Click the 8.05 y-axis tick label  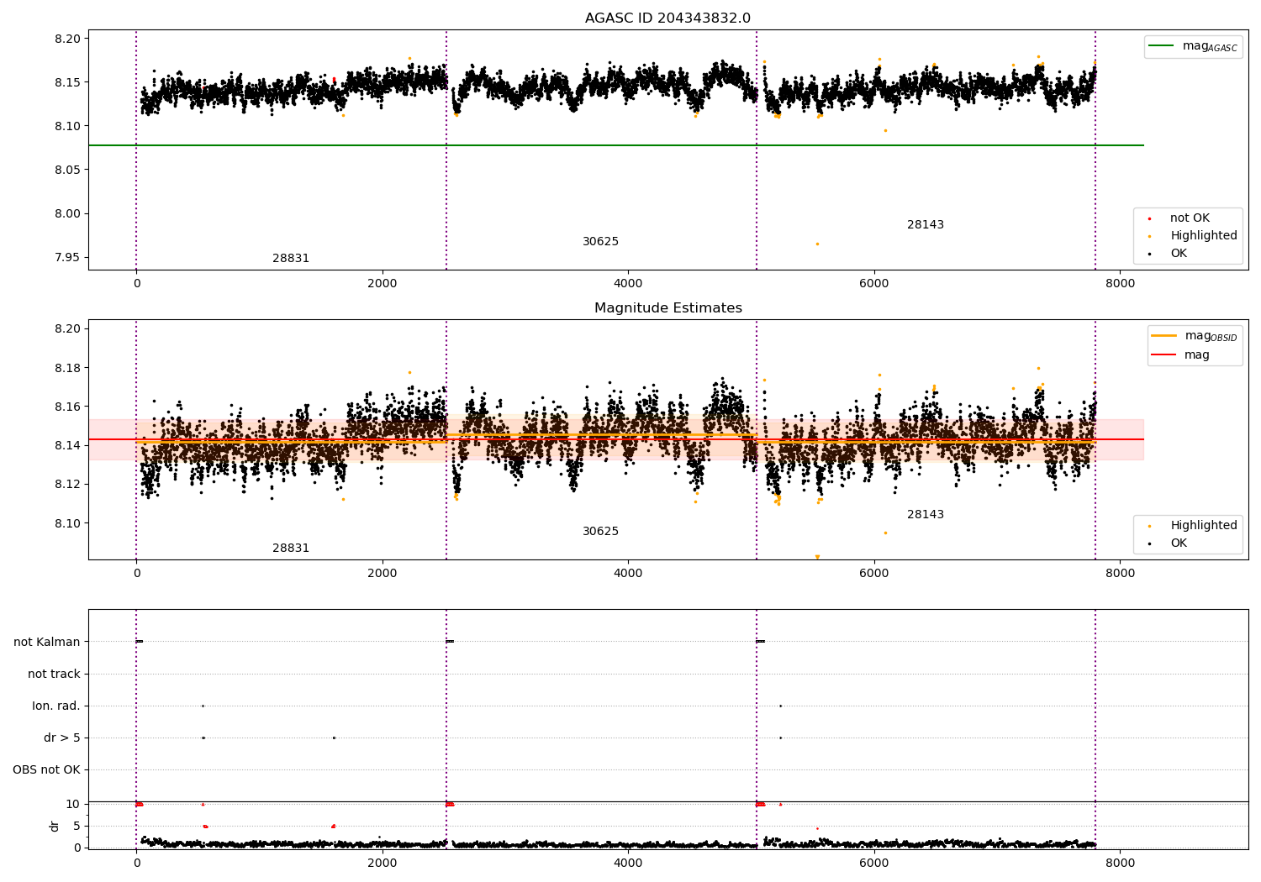click(x=67, y=171)
